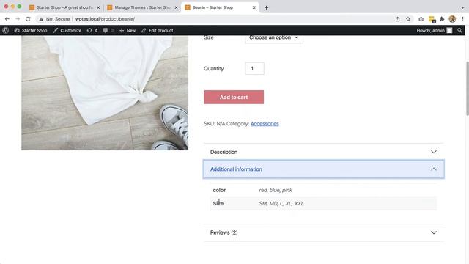Expand the Description accordion section

(x=324, y=152)
